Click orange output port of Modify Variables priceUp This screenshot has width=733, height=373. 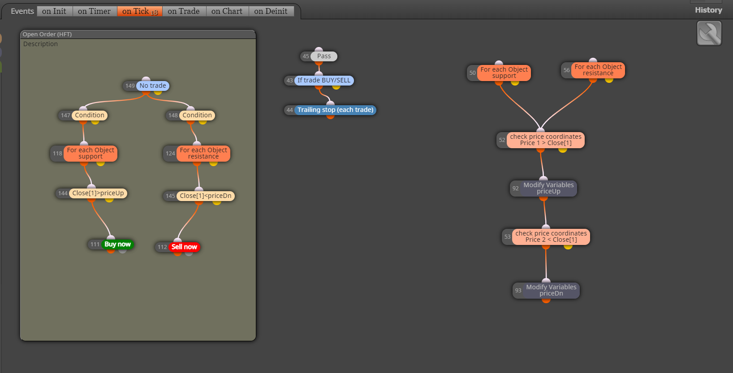543,198
